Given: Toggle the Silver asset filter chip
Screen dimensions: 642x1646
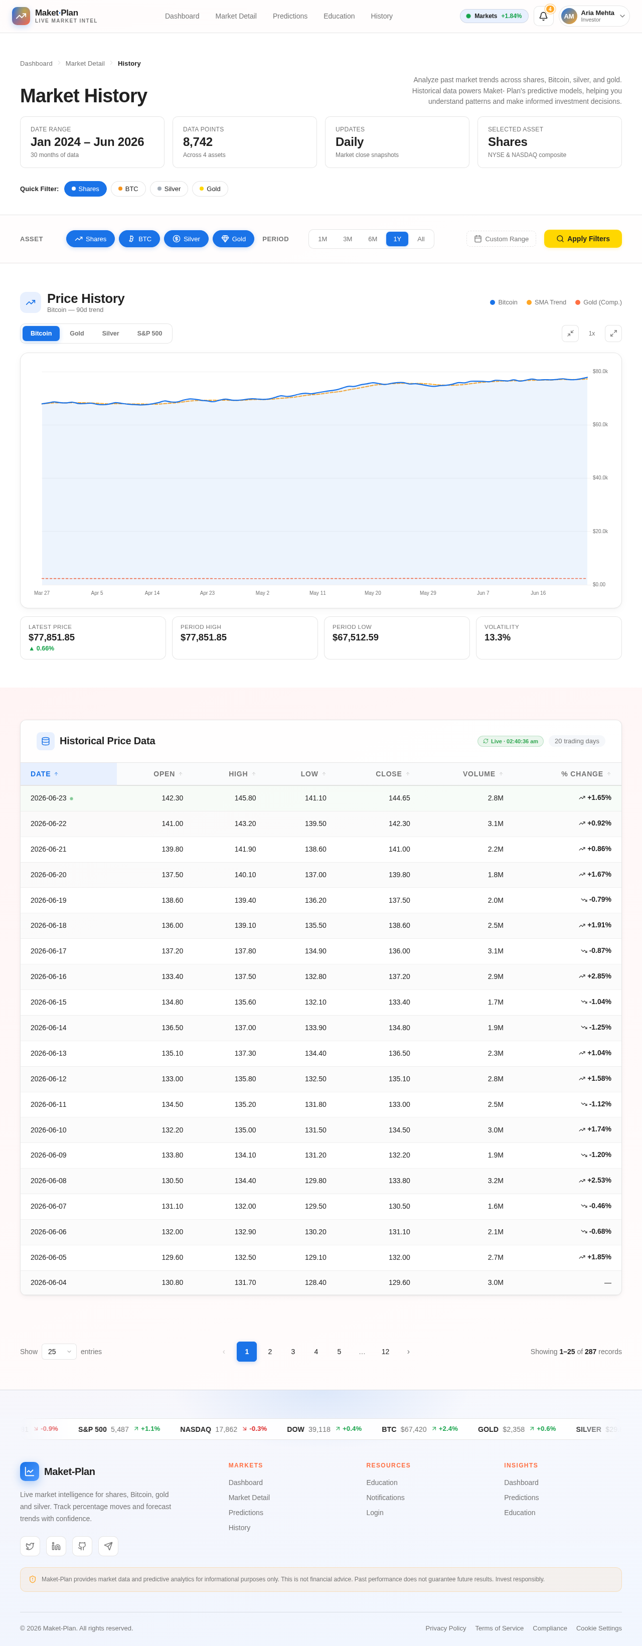Looking at the screenshot, I should point(187,239).
